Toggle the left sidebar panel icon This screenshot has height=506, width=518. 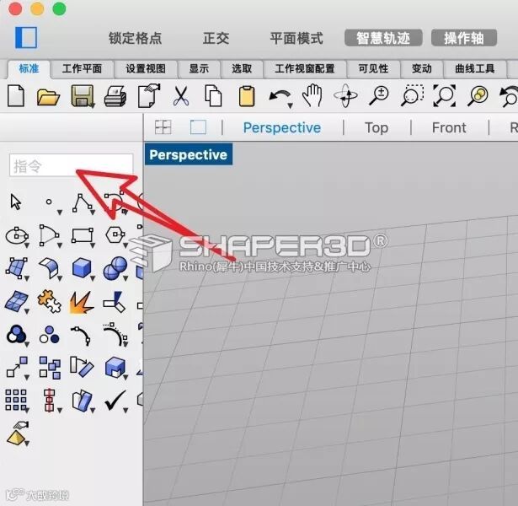click(26, 37)
